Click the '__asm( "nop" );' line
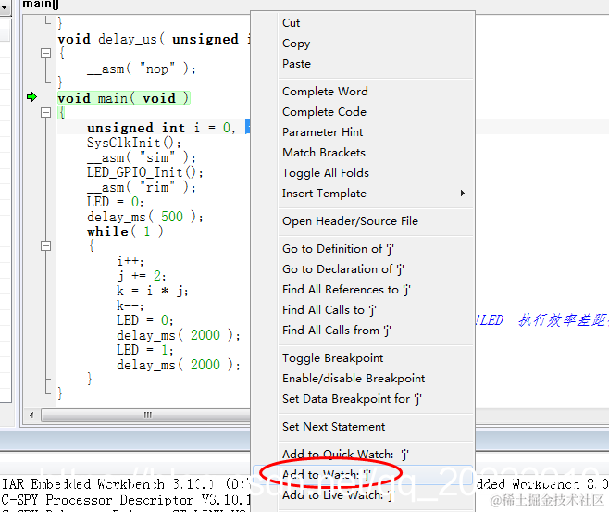The height and width of the screenshot is (512, 609). tap(142, 69)
